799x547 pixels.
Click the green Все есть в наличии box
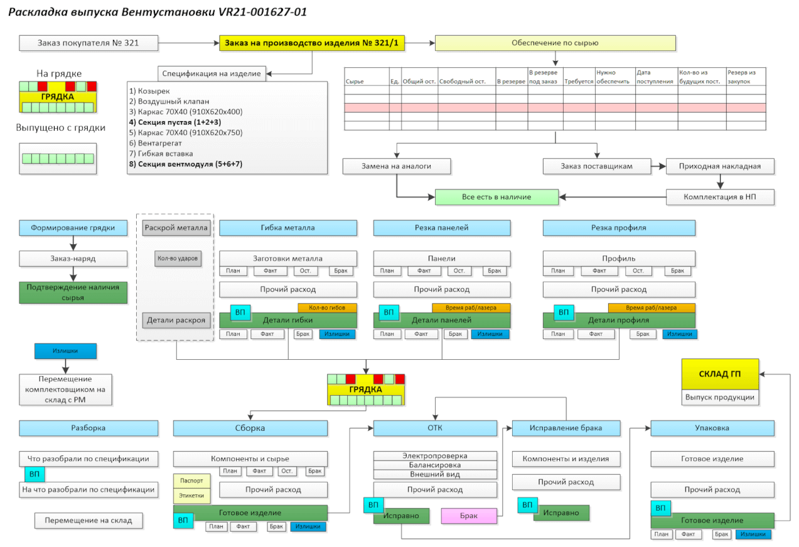point(496,197)
